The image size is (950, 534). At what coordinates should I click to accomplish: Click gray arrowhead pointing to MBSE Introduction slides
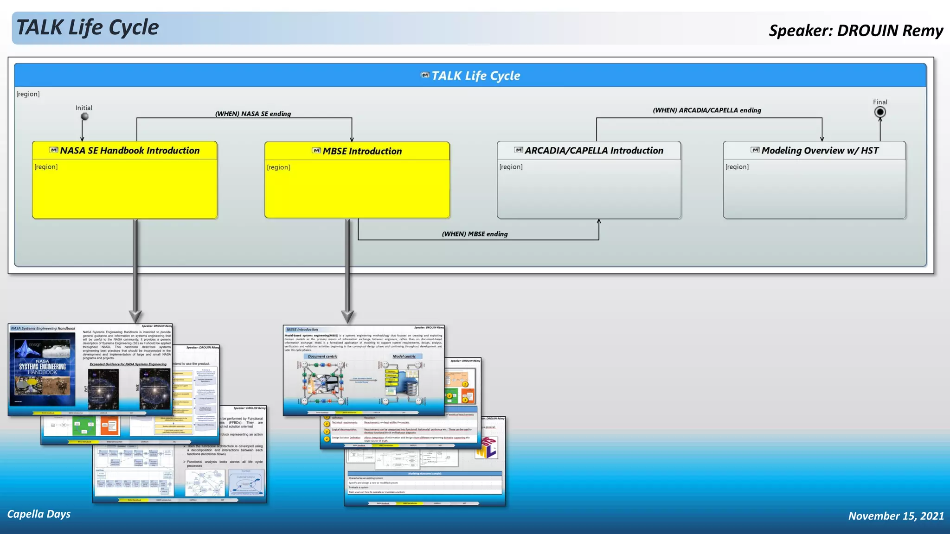347,317
